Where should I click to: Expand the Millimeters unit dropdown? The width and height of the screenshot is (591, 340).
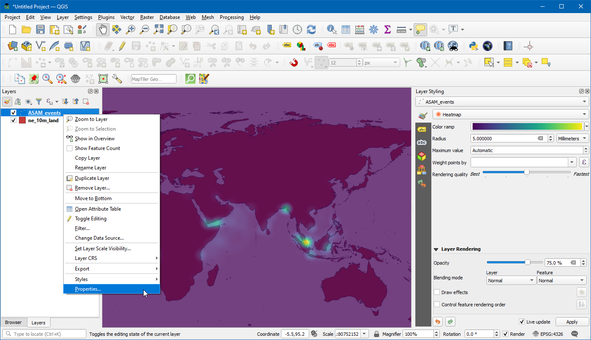572,139
